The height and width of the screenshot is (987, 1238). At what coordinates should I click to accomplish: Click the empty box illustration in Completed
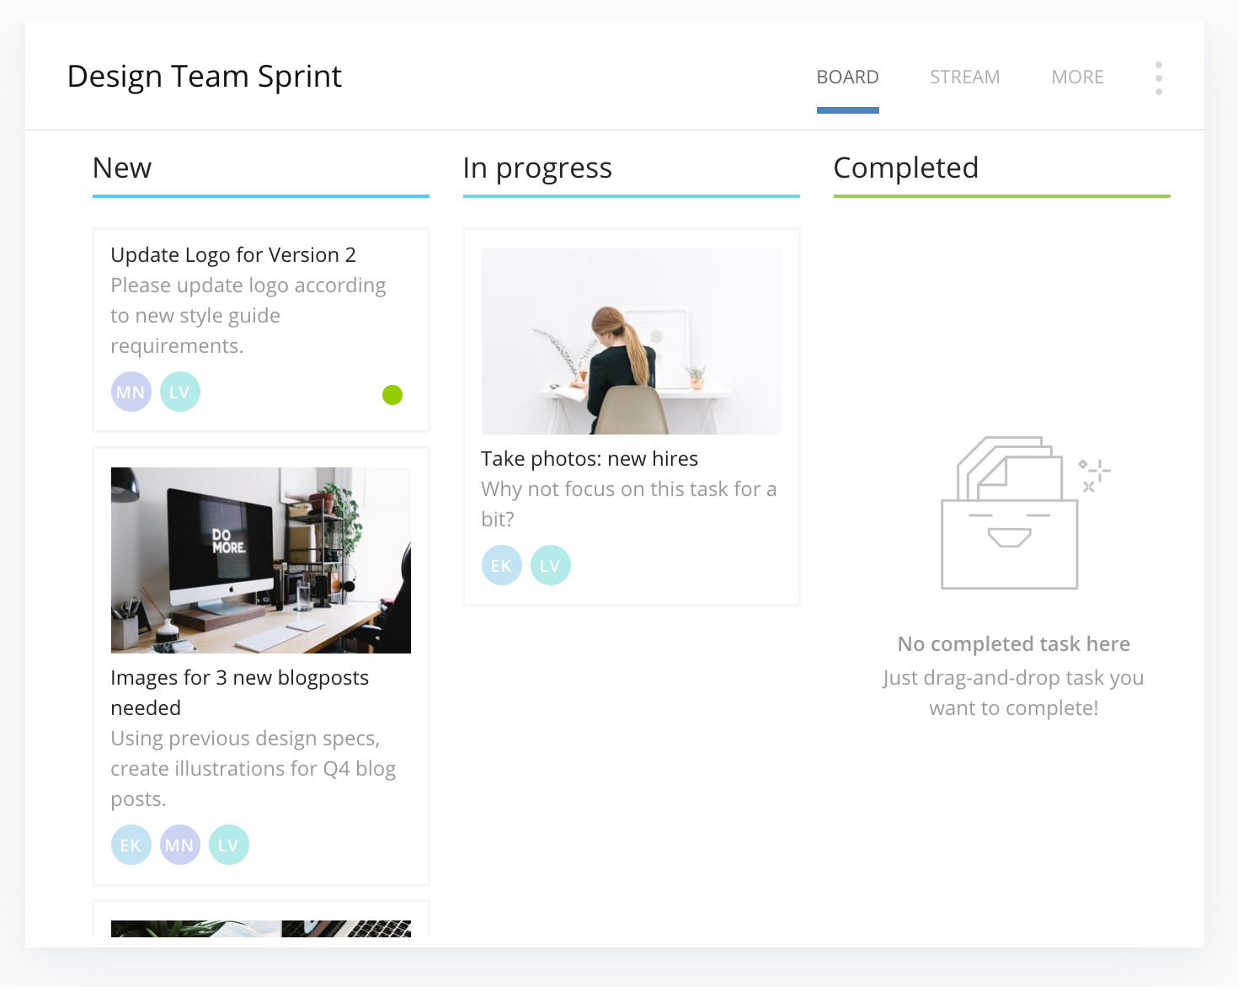[1025, 512]
